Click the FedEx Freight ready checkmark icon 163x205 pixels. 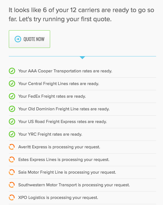click(12, 96)
